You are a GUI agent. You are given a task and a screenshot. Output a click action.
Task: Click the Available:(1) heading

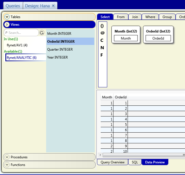click(13, 51)
